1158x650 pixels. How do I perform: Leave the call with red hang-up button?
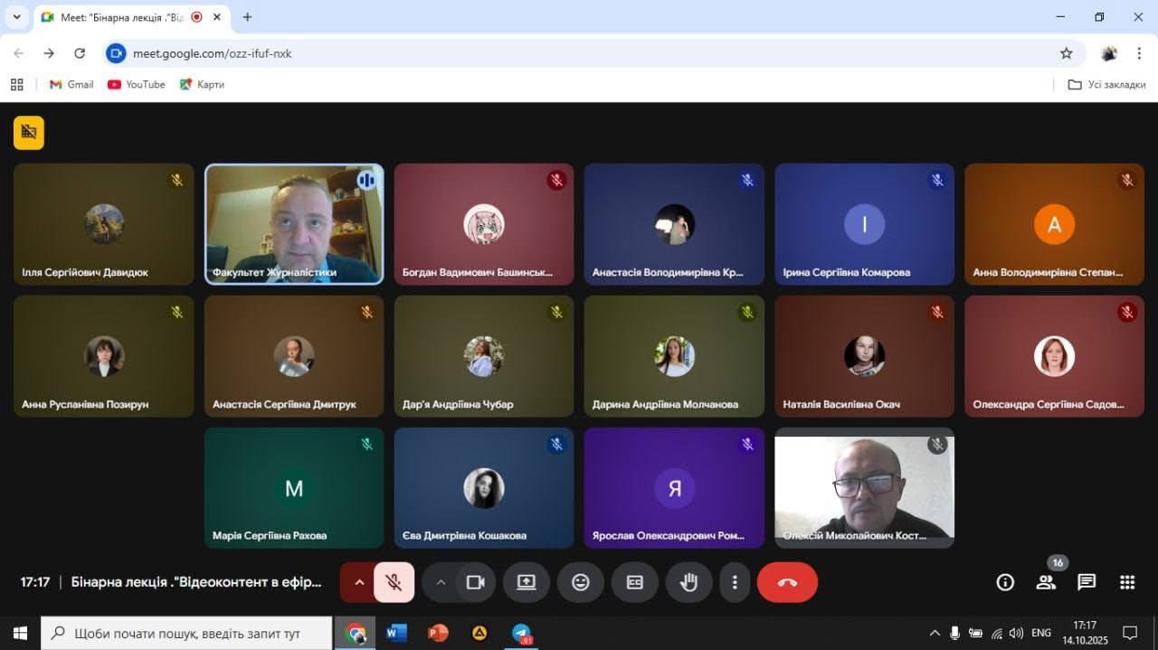click(x=787, y=582)
